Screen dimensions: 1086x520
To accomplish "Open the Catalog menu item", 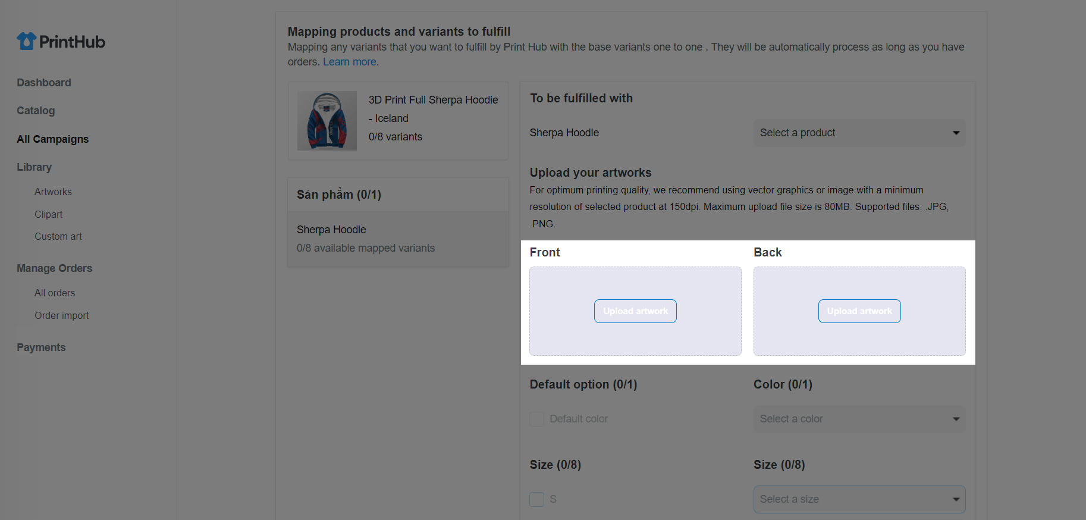I will pyautogui.click(x=36, y=111).
